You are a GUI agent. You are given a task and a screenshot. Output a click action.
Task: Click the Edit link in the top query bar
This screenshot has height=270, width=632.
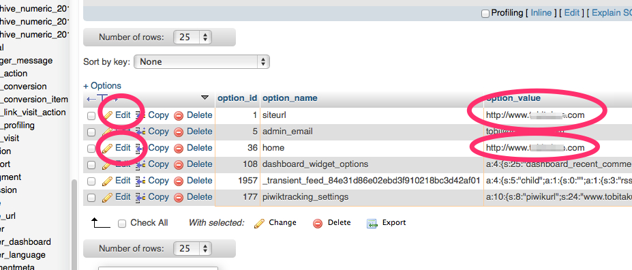[x=571, y=13]
